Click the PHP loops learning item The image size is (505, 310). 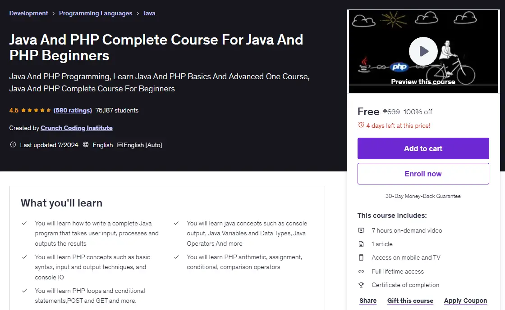[x=90, y=296]
